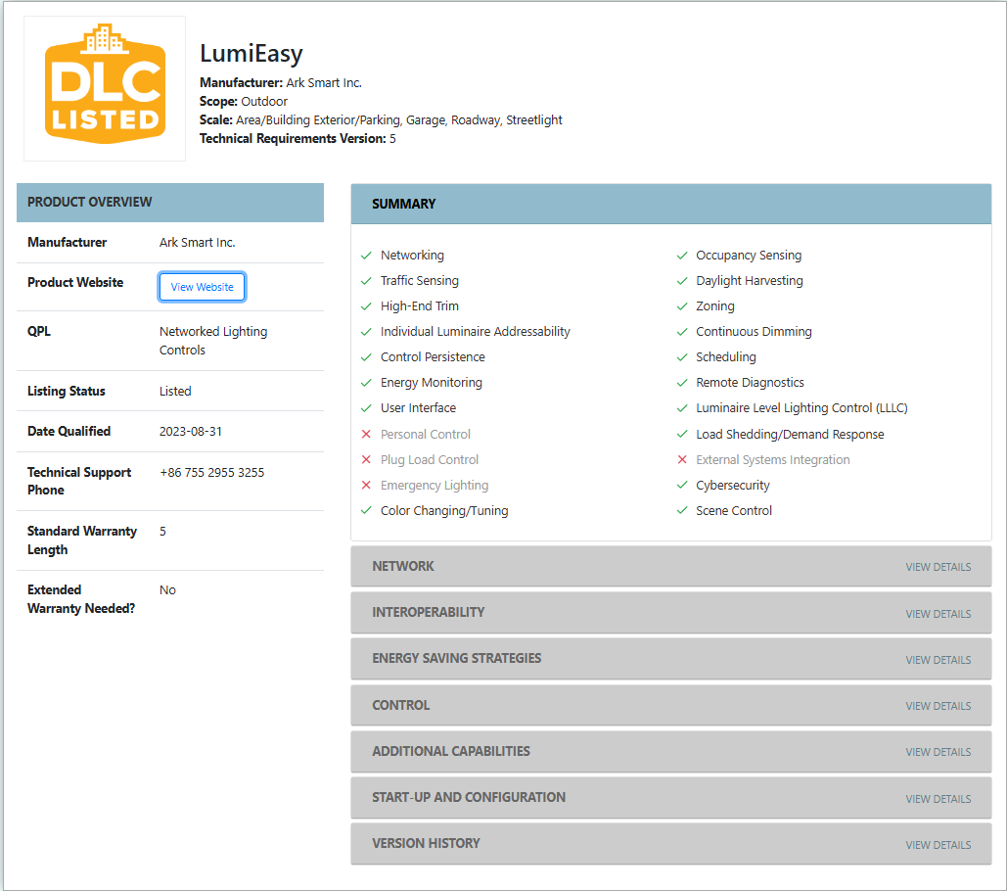Click the checkmark next to Occupancy Sensing

coord(682,256)
